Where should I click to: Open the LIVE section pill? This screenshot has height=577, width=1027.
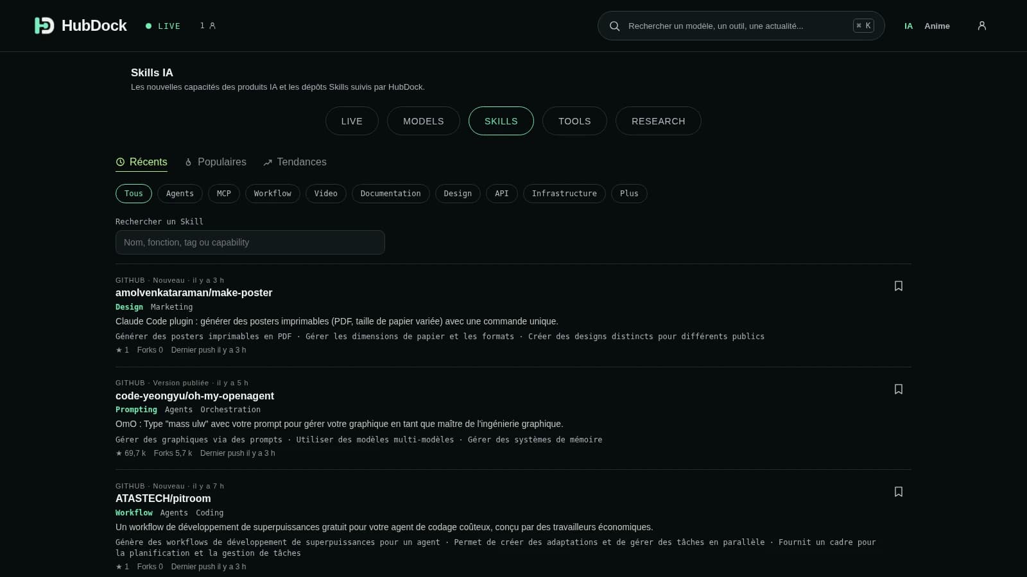point(352,121)
